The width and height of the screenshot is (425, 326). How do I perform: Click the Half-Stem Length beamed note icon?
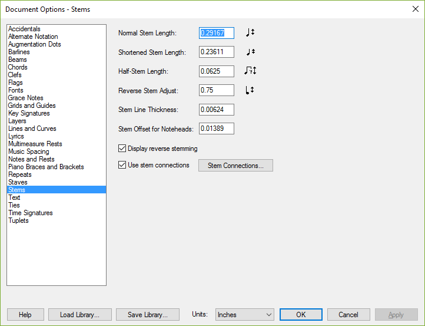[250, 71]
